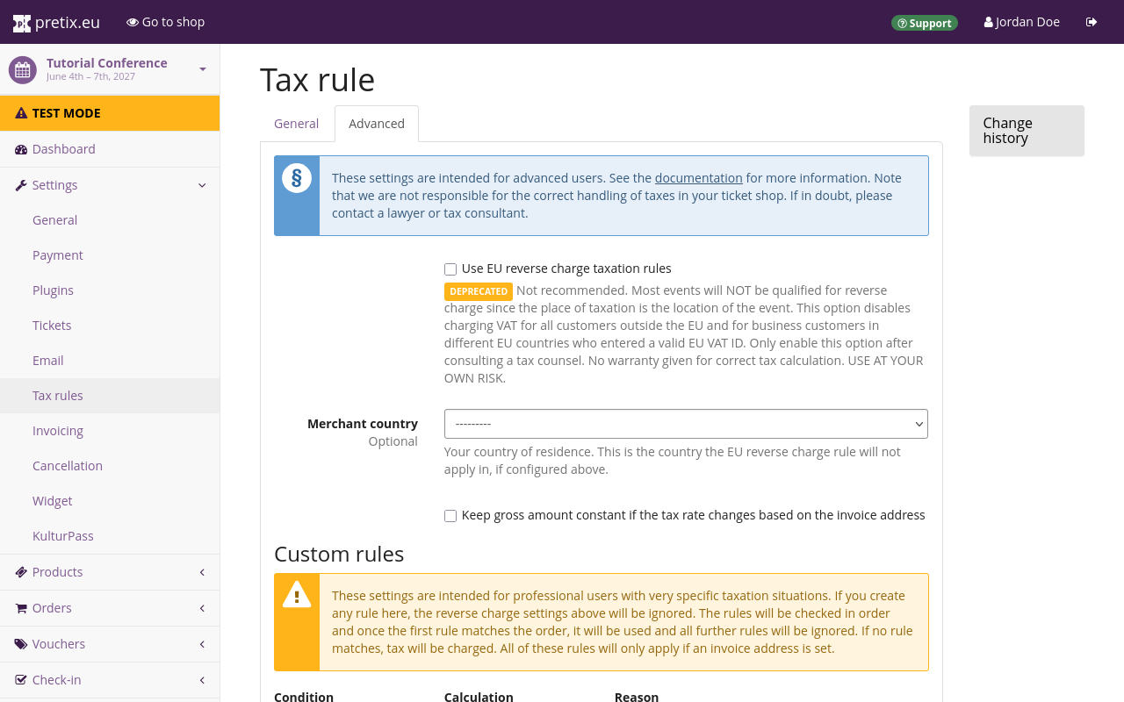Expand the Check-in menu chevron
Viewport: 1124px width, 702px height.
[202, 680]
